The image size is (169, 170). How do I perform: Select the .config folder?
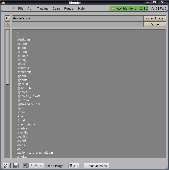[x=22, y=60]
